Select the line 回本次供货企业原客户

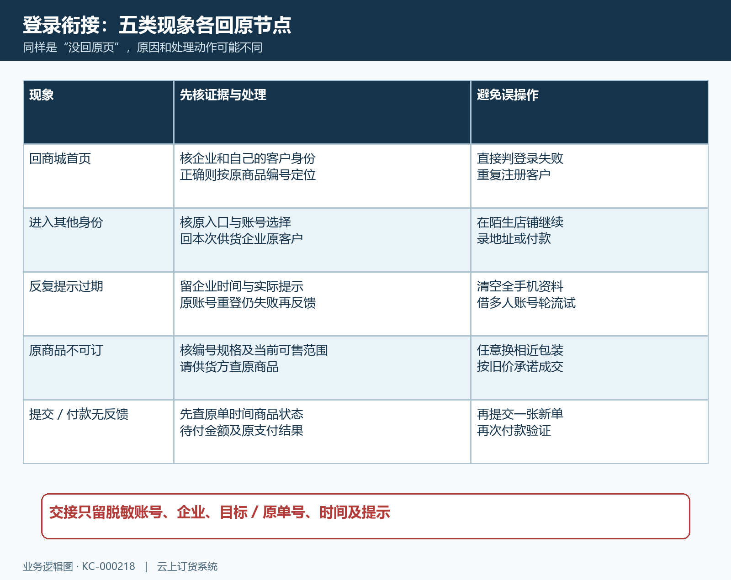[x=241, y=239]
